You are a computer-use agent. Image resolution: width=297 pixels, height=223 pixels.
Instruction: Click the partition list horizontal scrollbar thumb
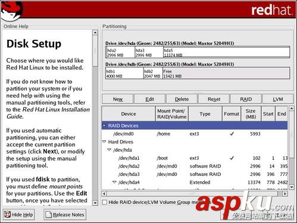192,194
